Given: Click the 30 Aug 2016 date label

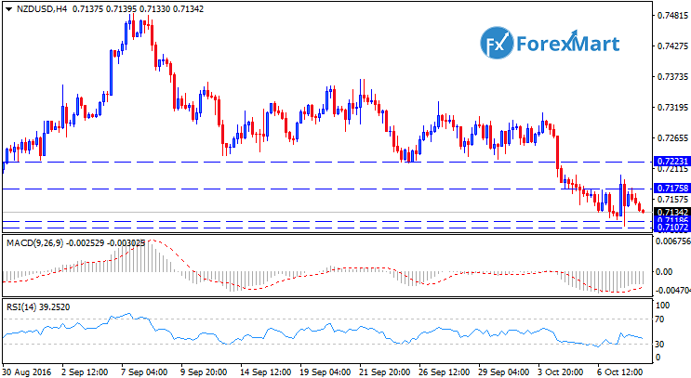Looking at the screenshot, I should click(26, 370).
